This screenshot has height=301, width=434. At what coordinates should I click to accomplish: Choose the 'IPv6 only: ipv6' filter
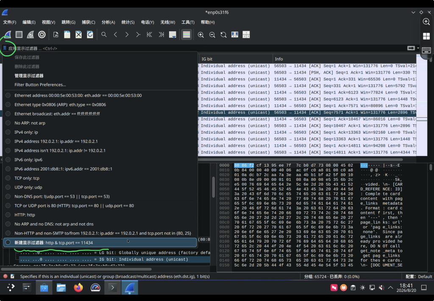point(100,160)
